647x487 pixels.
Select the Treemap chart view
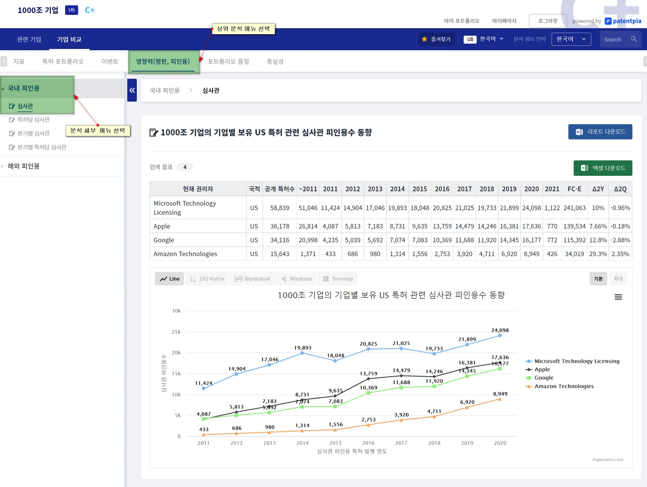(338, 279)
